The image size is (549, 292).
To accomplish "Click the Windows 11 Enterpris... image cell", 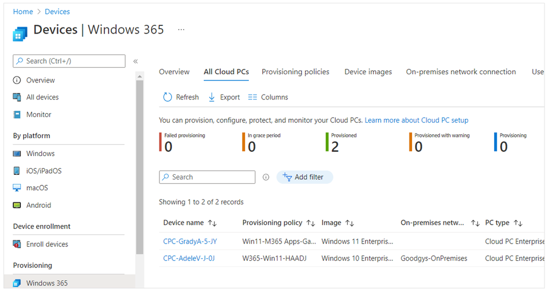I will tap(357, 241).
